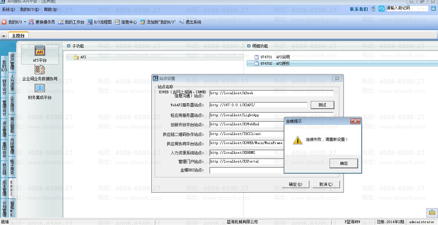The image size is (438, 225).
Task: Switch to the 计划管理 side tab
Action: point(4,209)
